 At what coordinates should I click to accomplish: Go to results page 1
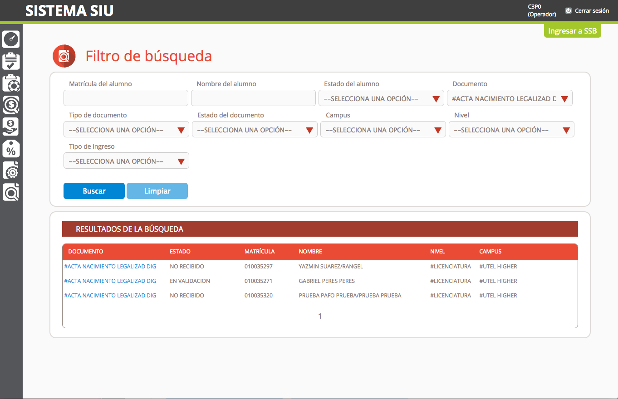(320, 316)
